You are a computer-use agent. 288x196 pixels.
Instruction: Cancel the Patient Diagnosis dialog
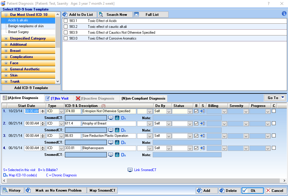pyautogui.click(x=275, y=190)
